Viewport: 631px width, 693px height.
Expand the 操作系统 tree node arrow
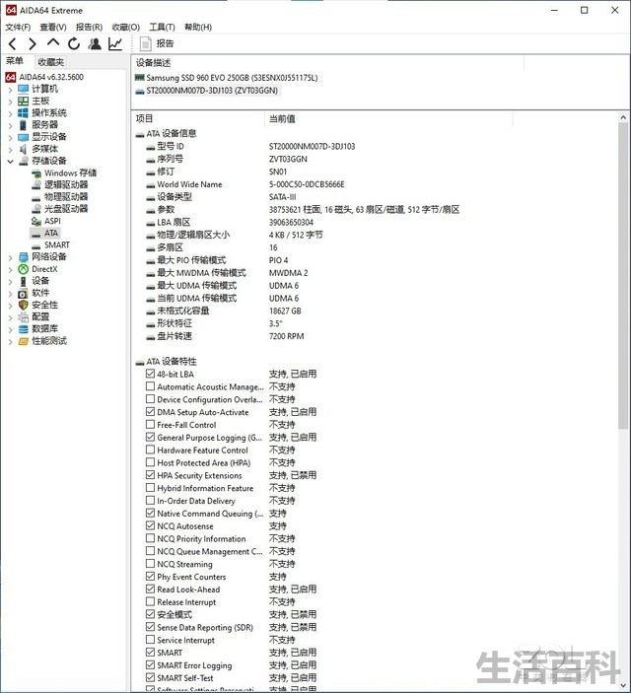click(10, 113)
